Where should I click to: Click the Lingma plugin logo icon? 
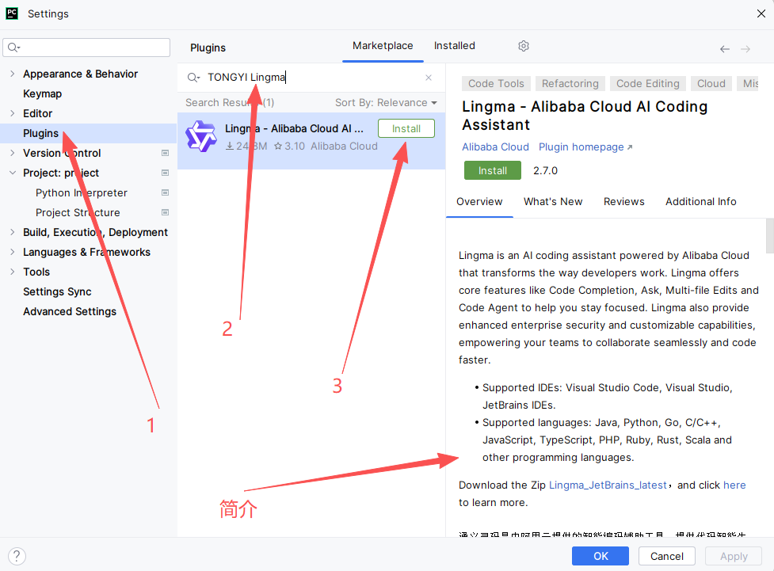(201, 136)
